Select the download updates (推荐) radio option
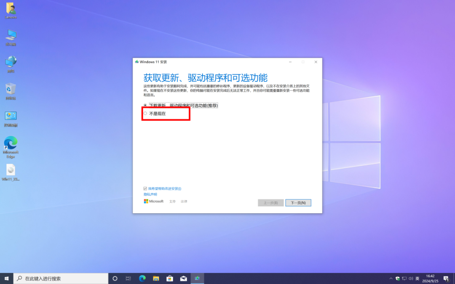This screenshot has width=455, height=284. coord(145,106)
